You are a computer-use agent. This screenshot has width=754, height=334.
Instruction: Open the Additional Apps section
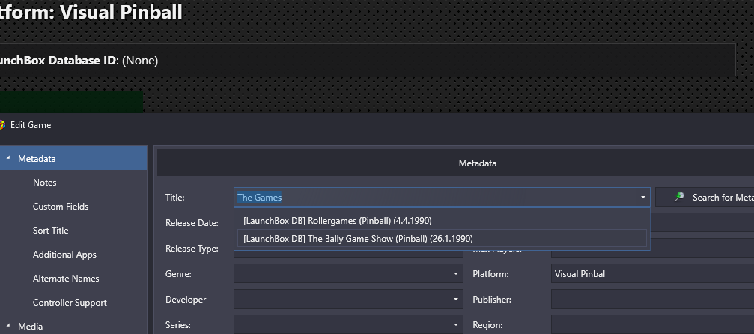point(64,255)
